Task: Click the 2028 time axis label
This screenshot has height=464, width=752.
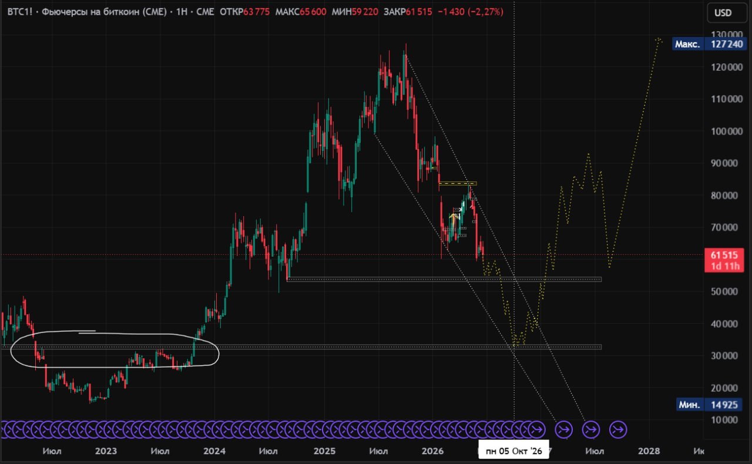Action: coord(649,451)
